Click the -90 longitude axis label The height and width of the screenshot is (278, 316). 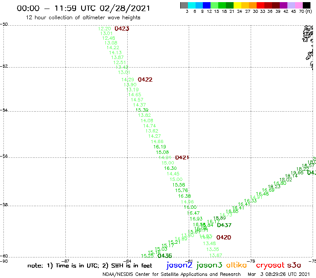[3, 261]
